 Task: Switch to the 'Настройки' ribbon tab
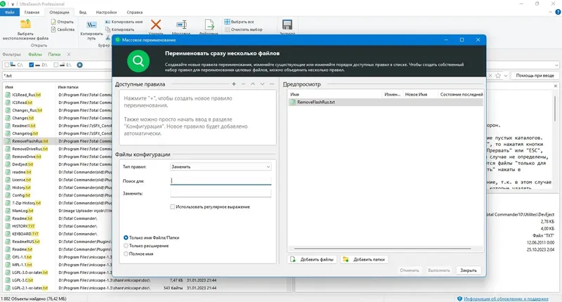pos(106,12)
